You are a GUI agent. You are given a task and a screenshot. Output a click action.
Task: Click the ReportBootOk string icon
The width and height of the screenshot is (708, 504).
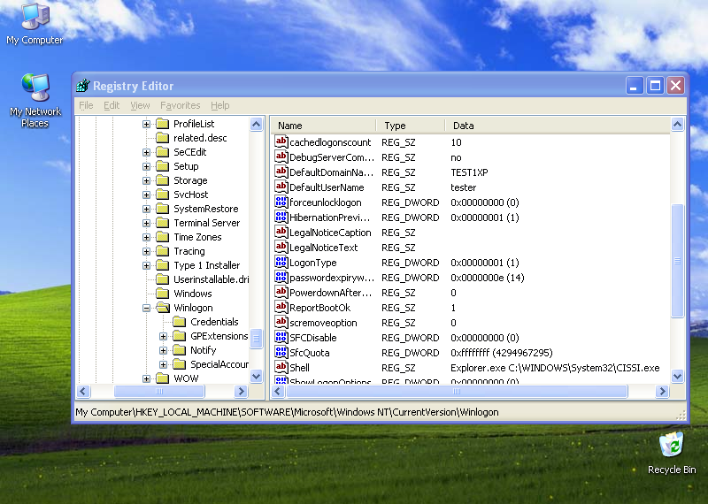281,308
